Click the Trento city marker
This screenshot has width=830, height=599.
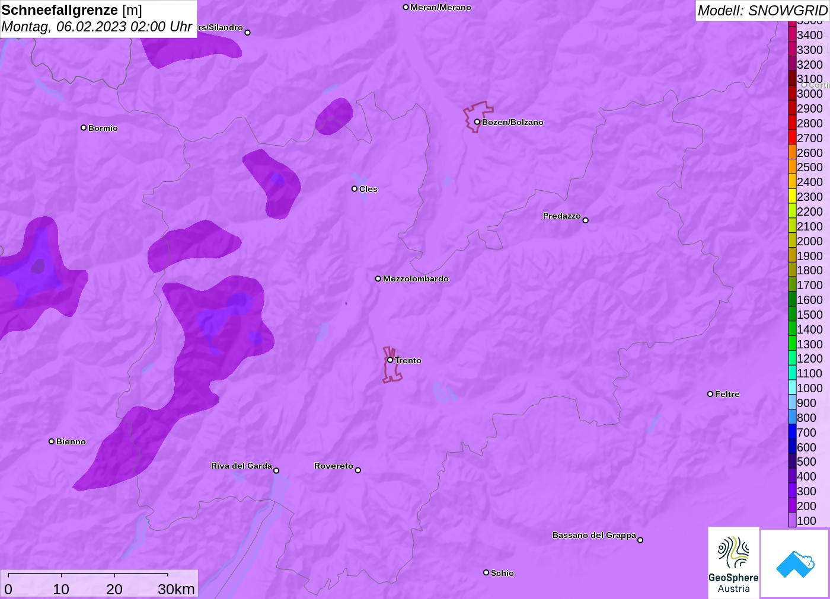pyautogui.click(x=390, y=360)
